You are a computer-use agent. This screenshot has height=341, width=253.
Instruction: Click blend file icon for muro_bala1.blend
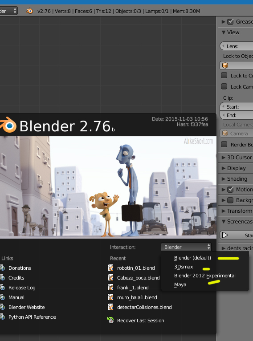[x=110, y=297]
